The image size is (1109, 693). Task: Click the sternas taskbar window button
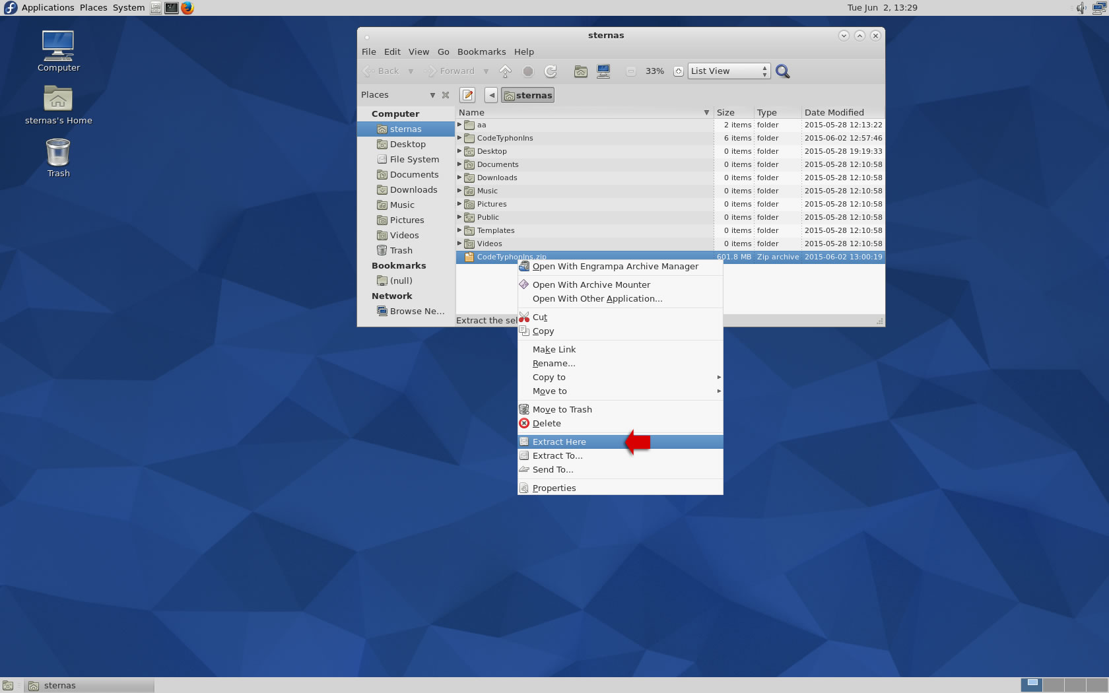click(x=89, y=686)
